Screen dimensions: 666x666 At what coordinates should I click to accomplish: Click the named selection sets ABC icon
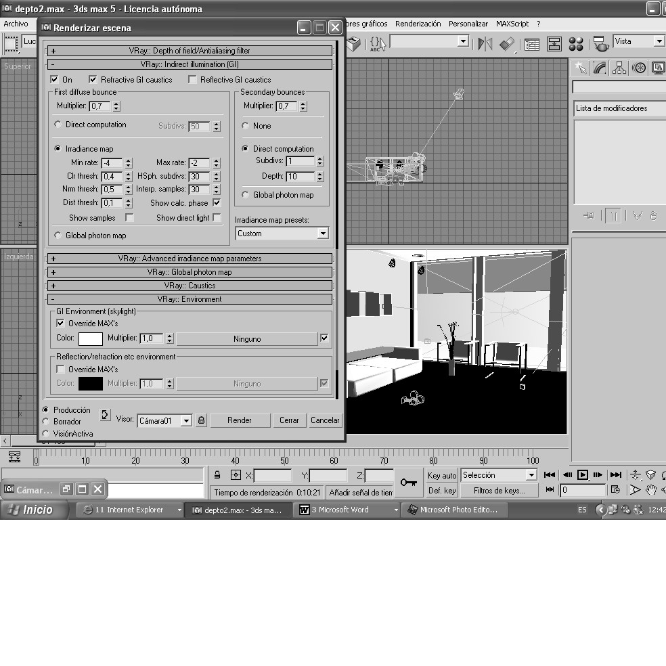[x=377, y=44]
